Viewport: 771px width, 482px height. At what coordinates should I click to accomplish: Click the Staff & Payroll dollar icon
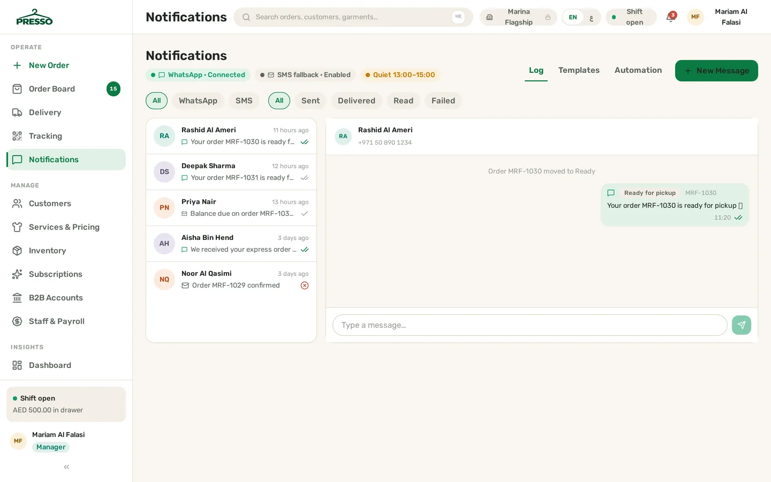[17, 321]
